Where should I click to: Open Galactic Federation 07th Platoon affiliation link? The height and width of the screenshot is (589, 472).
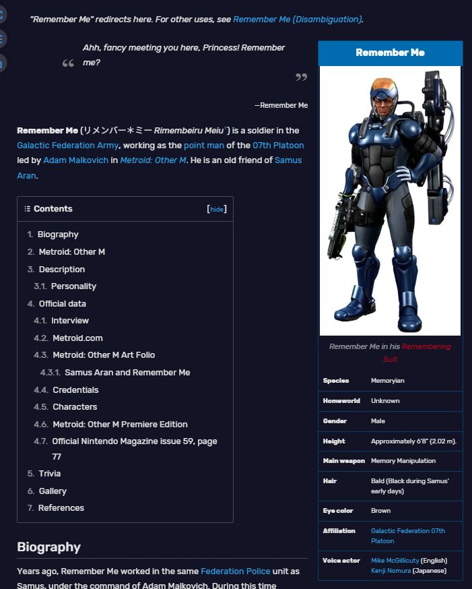pos(408,536)
